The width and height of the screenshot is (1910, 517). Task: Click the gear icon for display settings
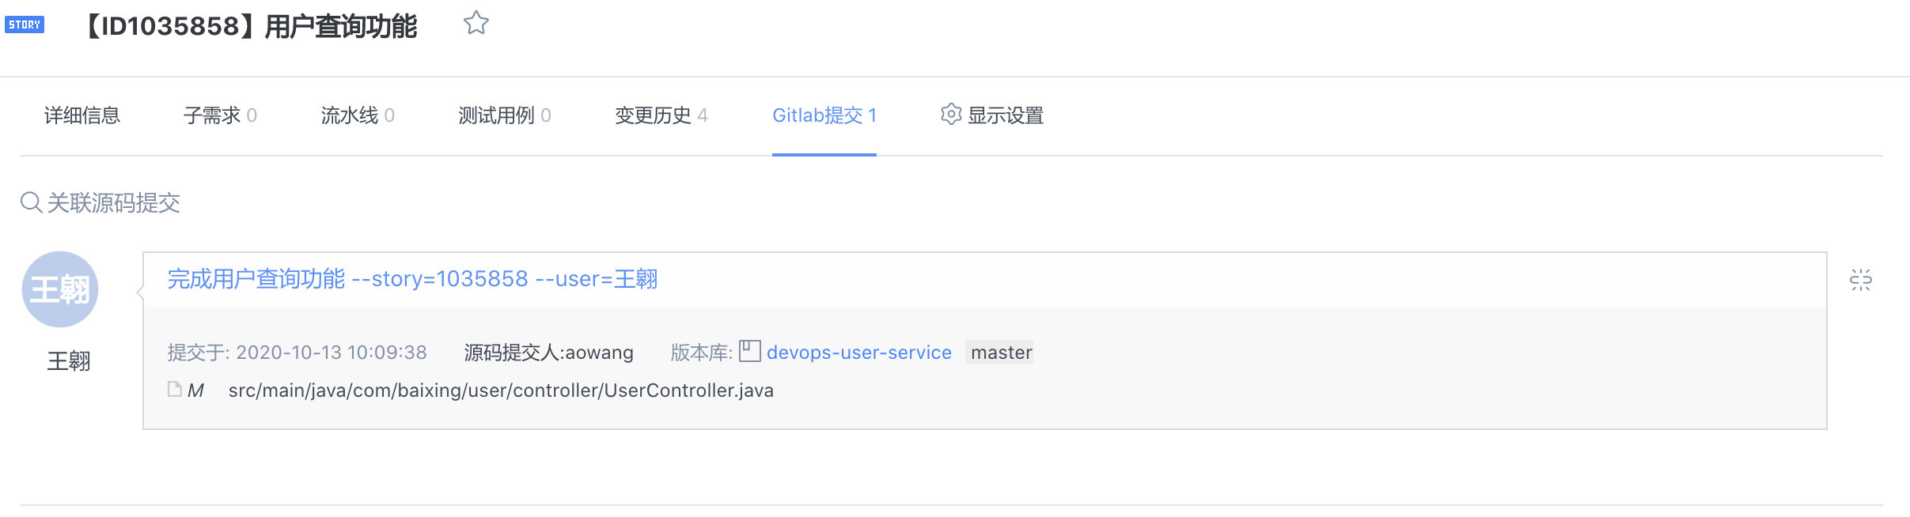pos(951,115)
